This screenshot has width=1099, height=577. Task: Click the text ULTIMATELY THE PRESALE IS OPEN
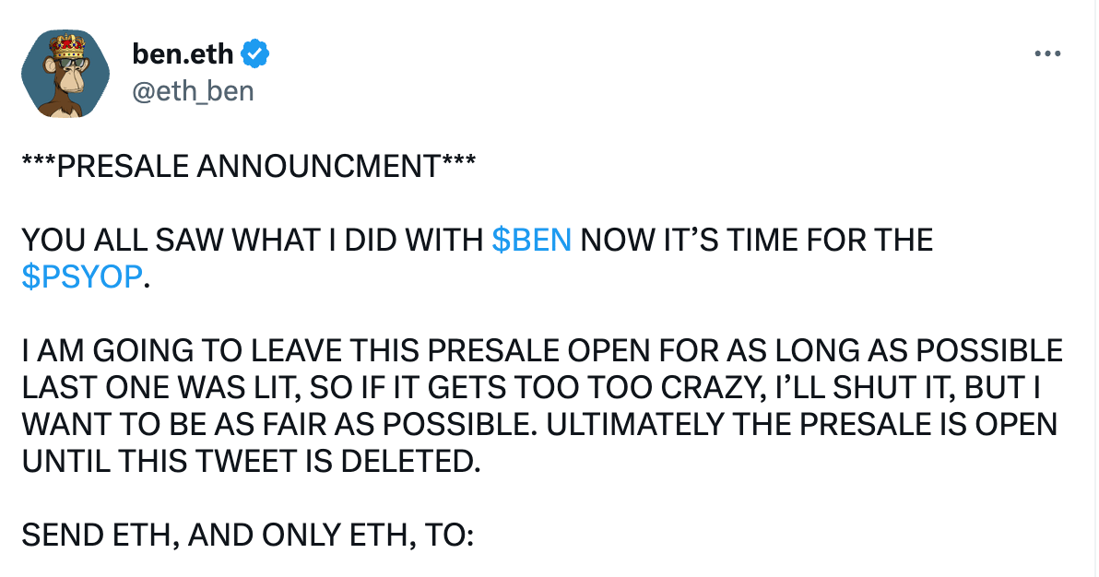(x=802, y=424)
